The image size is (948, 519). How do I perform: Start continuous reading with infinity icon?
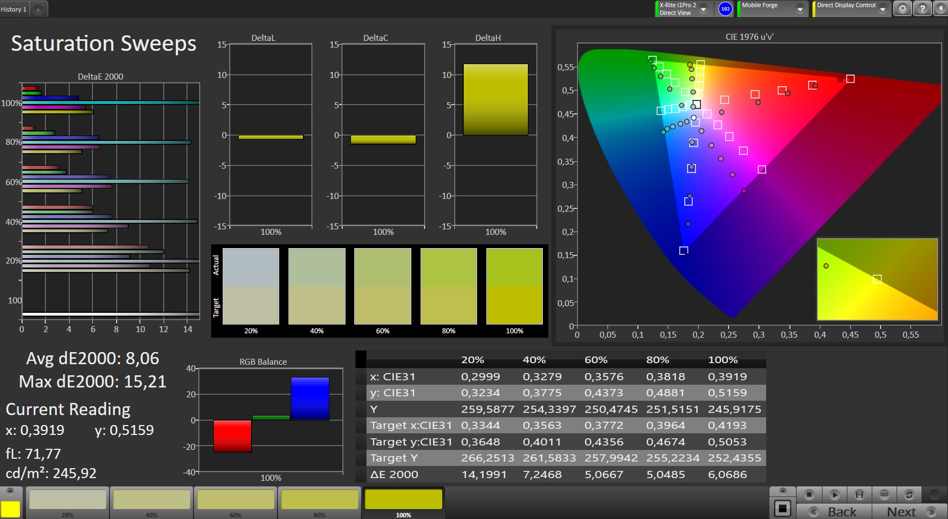[884, 495]
